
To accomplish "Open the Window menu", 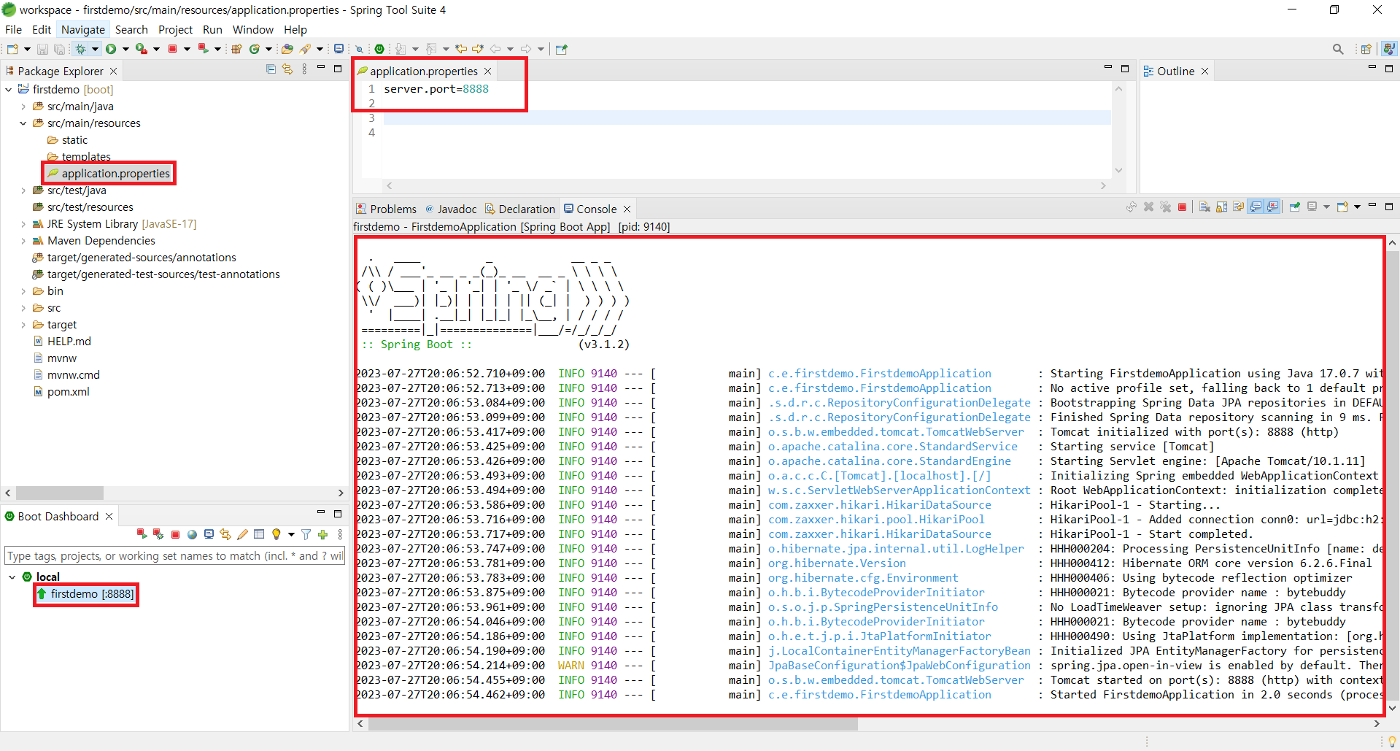I will tap(252, 29).
